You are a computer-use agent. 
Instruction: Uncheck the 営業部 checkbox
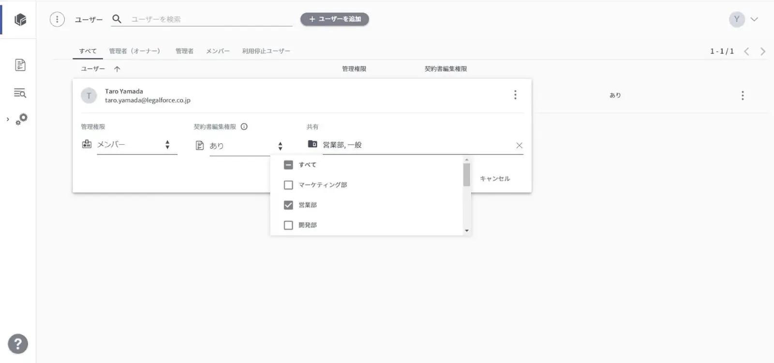pos(288,205)
